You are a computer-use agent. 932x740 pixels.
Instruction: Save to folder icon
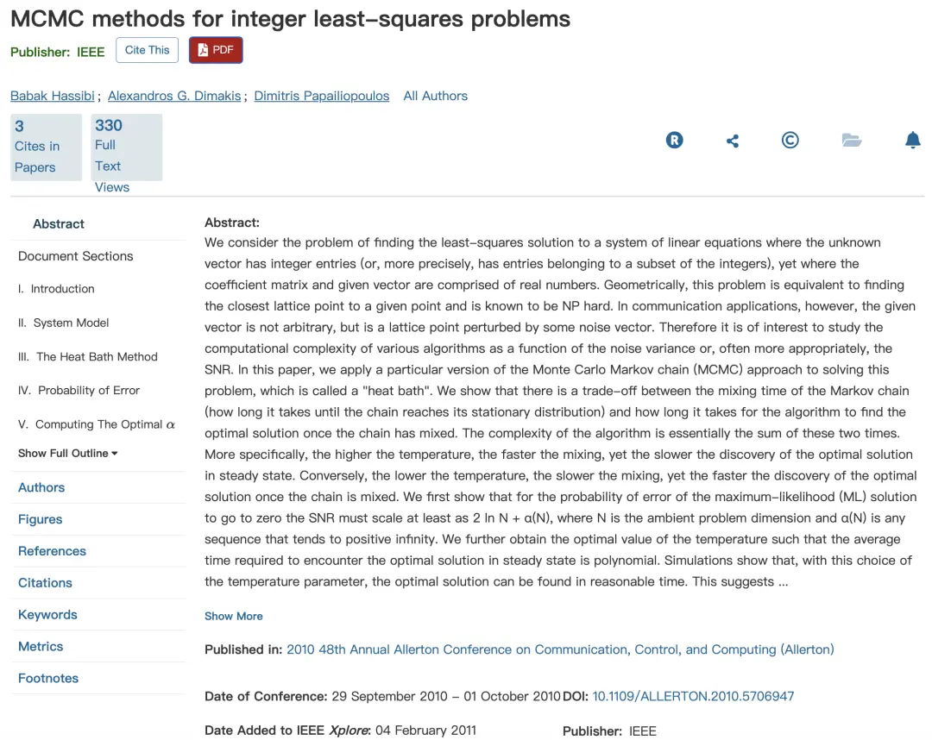pos(852,141)
